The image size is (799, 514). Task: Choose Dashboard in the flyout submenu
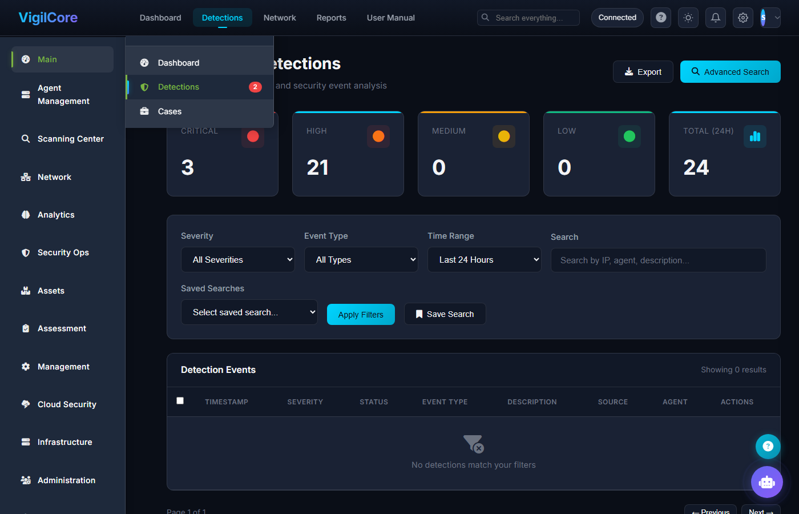pos(200,63)
